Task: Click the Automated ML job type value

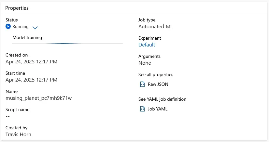Action: click(155, 27)
